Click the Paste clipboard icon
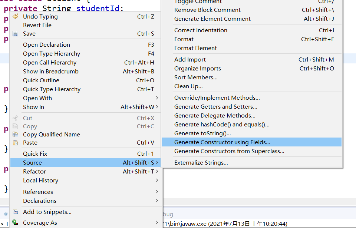This screenshot has height=228, width=356. pyautogui.click(x=15, y=143)
